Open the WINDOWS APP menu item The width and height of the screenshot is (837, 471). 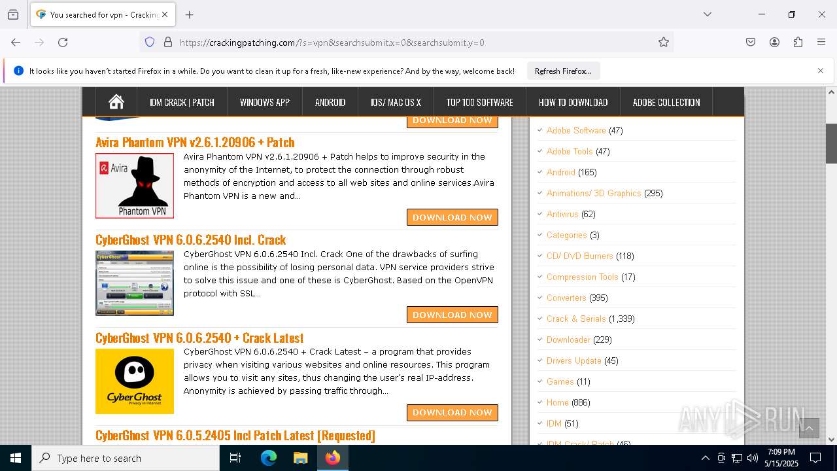click(265, 102)
